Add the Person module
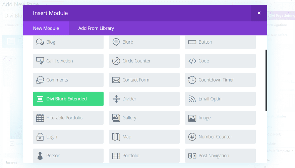Image resolution: width=295 pixels, height=168 pixels. point(68,156)
